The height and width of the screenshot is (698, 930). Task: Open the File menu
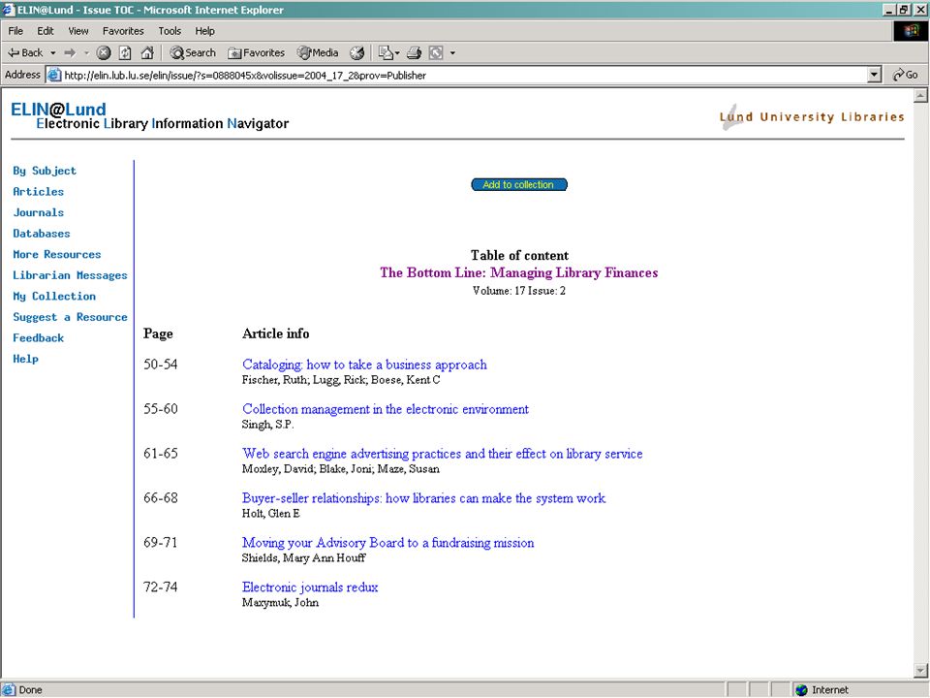(x=15, y=31)
